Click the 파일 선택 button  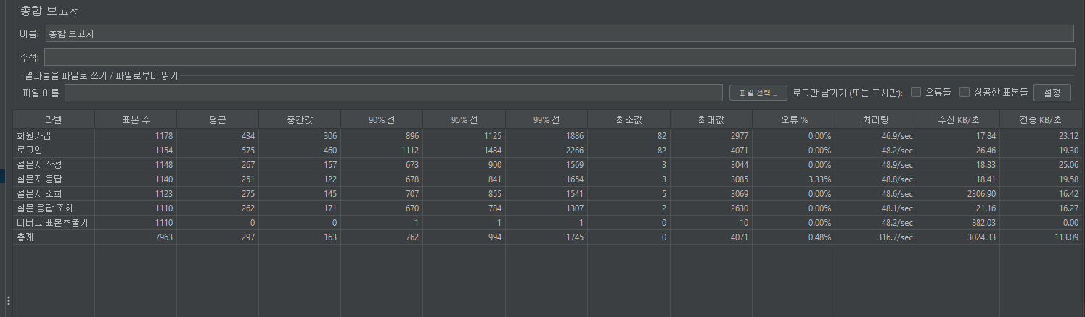758,93
